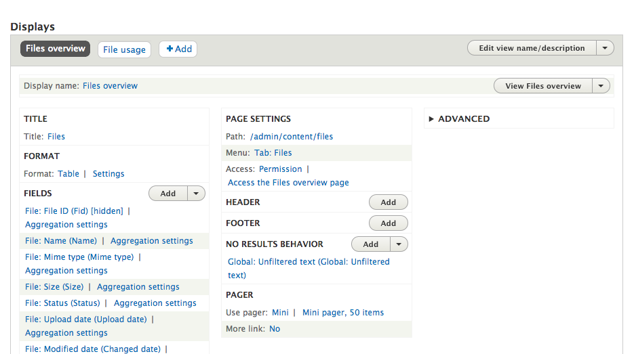Image resolution: width=634 pixels, height=354 pixels.
Task: Click the View Files overview button
Action: pyautogui.click(x=542, y=86)
